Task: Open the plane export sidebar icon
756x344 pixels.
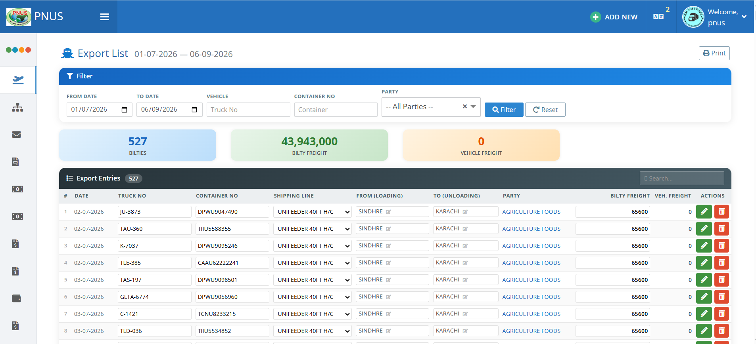Action: pyautogui.click(x=18, y=80)
